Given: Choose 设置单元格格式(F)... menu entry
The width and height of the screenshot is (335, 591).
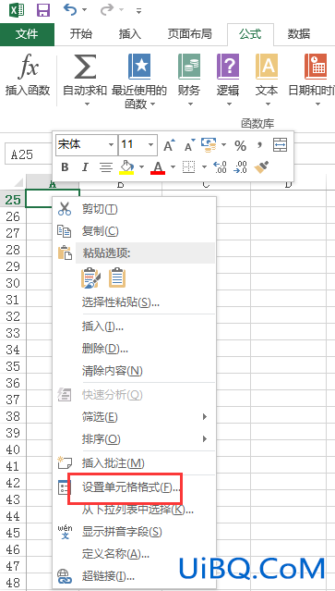Looking at the screenshot, I should 134,488.
